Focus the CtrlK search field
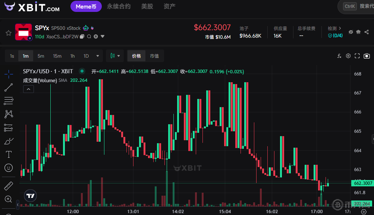 click(356, 6)
